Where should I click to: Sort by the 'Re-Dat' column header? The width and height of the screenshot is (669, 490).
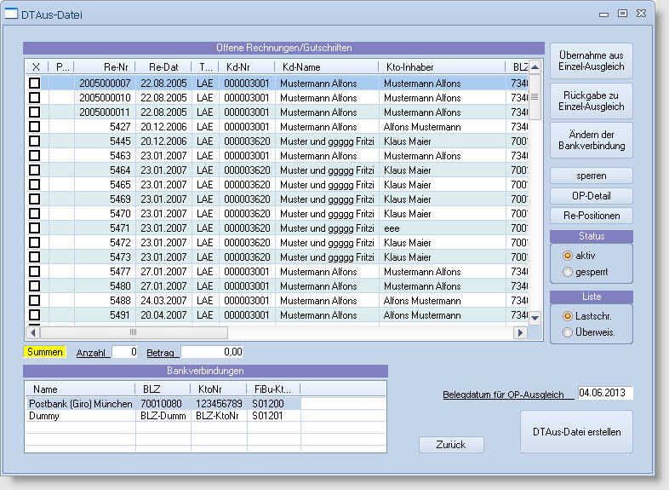163,66
